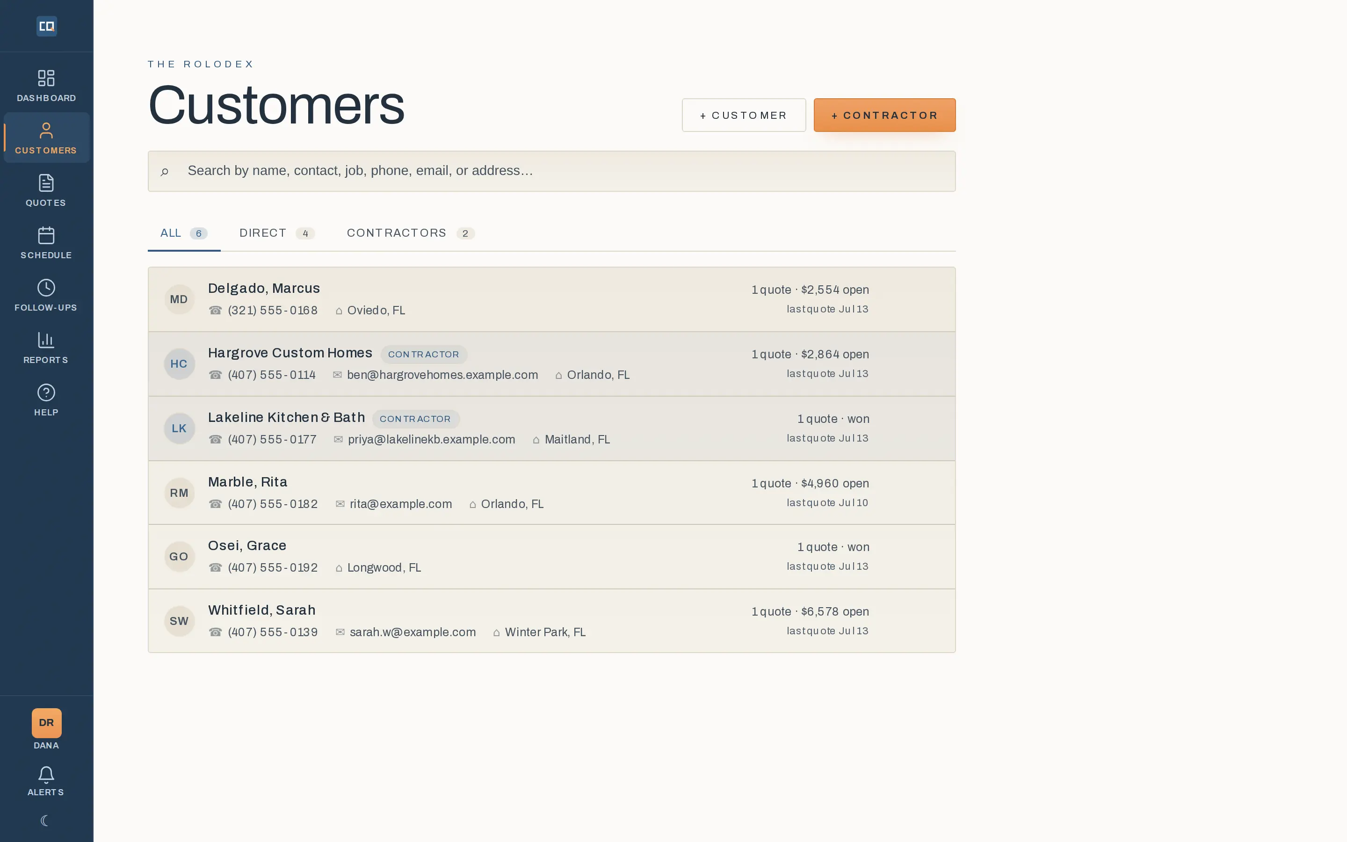
Task: Open the Dashboard section
Action: 46,86
